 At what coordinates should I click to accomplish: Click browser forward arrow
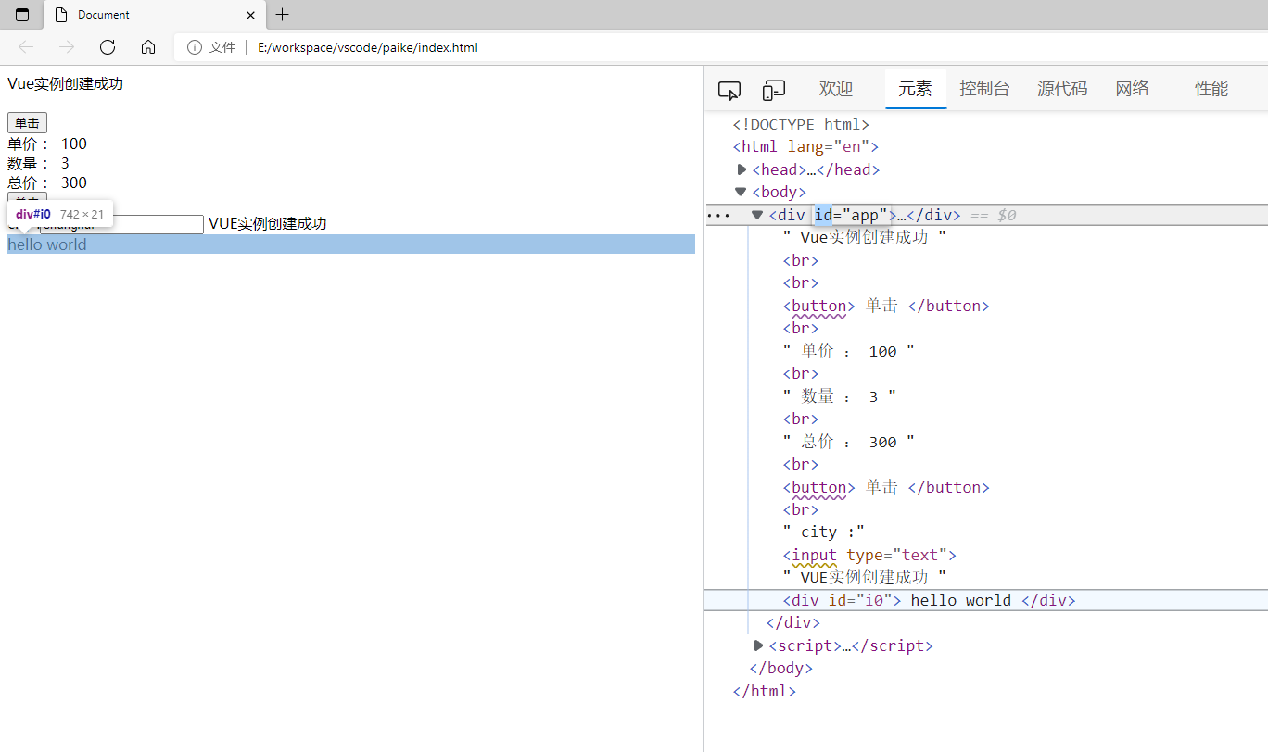pos(67,47)
